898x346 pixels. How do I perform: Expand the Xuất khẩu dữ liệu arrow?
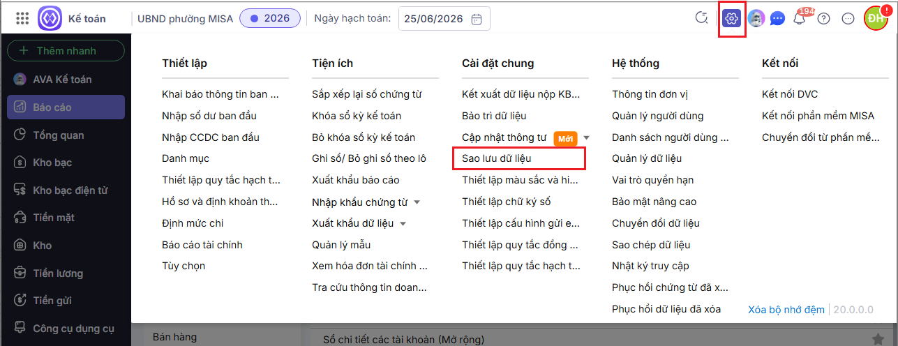[403, 224]
